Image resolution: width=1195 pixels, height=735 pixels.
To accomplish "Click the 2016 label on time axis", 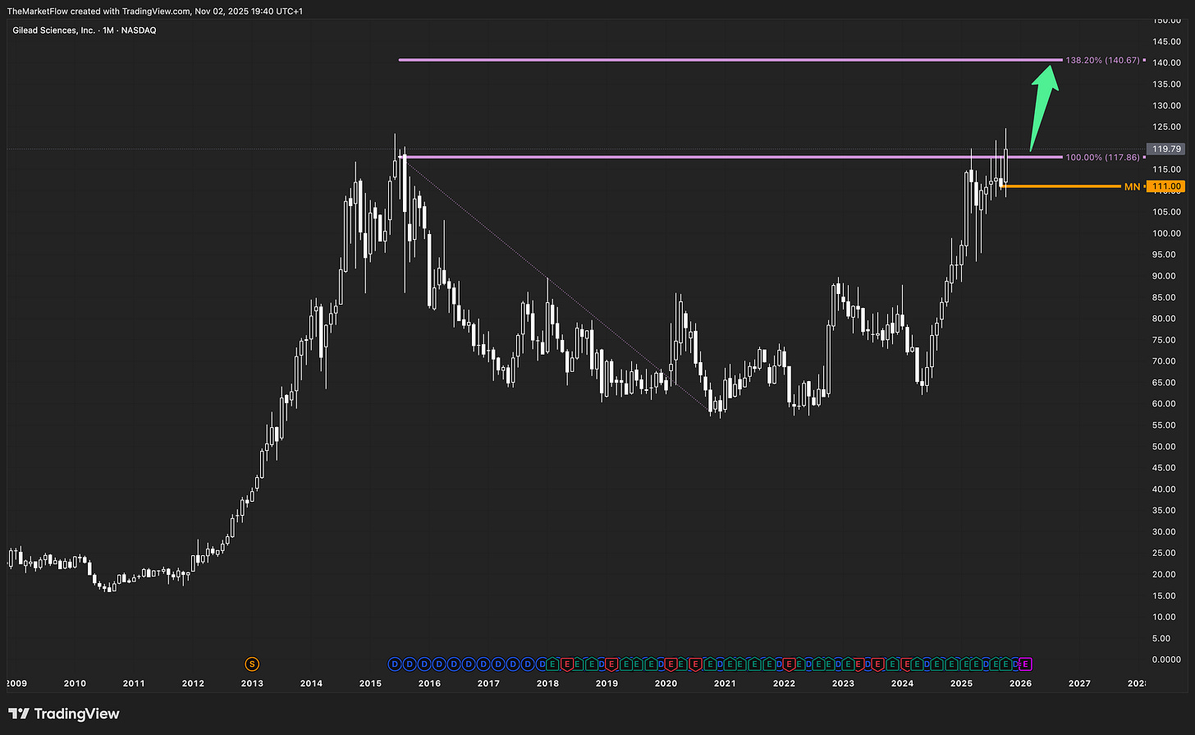I will [x=429, y=683].
